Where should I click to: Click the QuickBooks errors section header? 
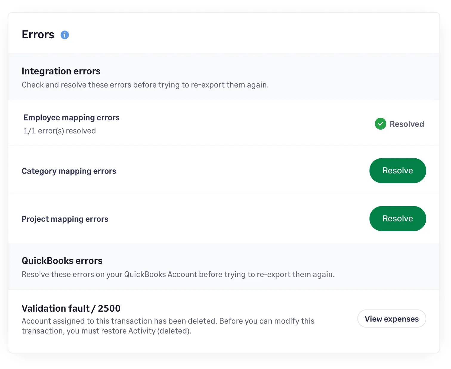62,260
